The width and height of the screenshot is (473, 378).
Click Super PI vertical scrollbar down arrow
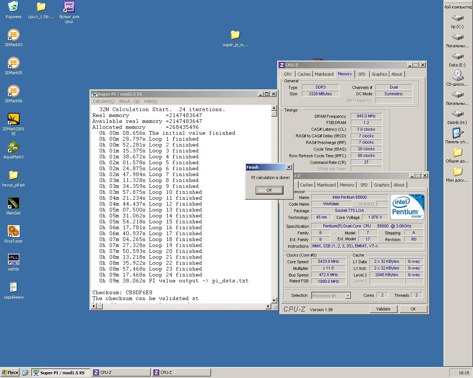pyautogui.click(x=274, y=300)
